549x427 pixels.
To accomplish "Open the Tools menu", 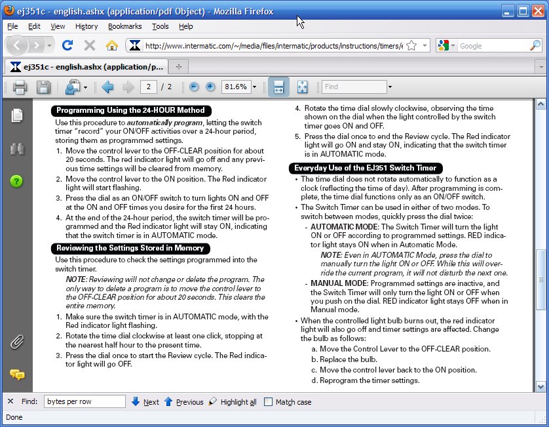I will (x=161, y=26).
